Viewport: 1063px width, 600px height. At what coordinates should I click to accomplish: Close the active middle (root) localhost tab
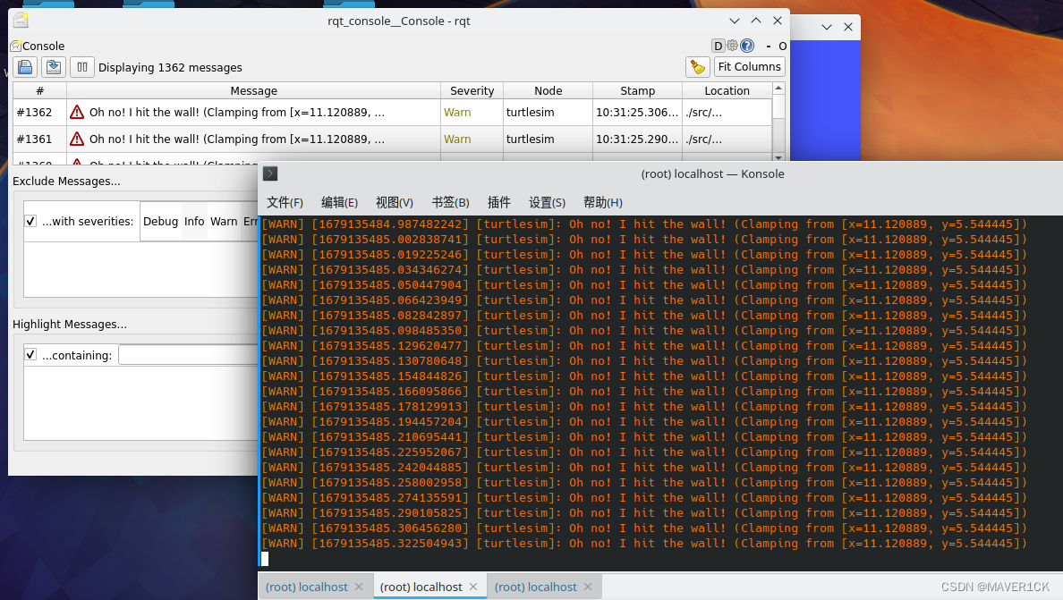[x=473, y=587]
